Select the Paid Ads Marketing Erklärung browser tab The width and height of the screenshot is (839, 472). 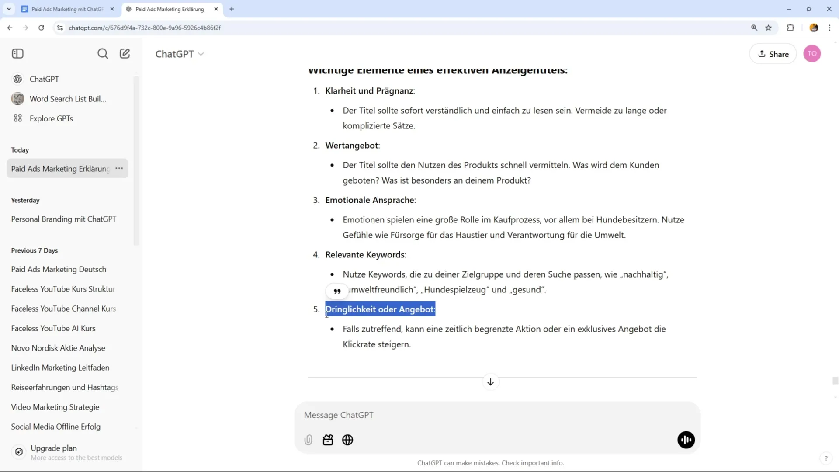click(x=170, y=9)
